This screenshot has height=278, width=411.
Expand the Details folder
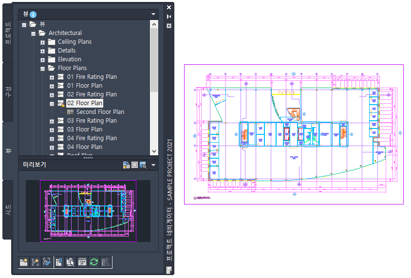pos(42,51)
